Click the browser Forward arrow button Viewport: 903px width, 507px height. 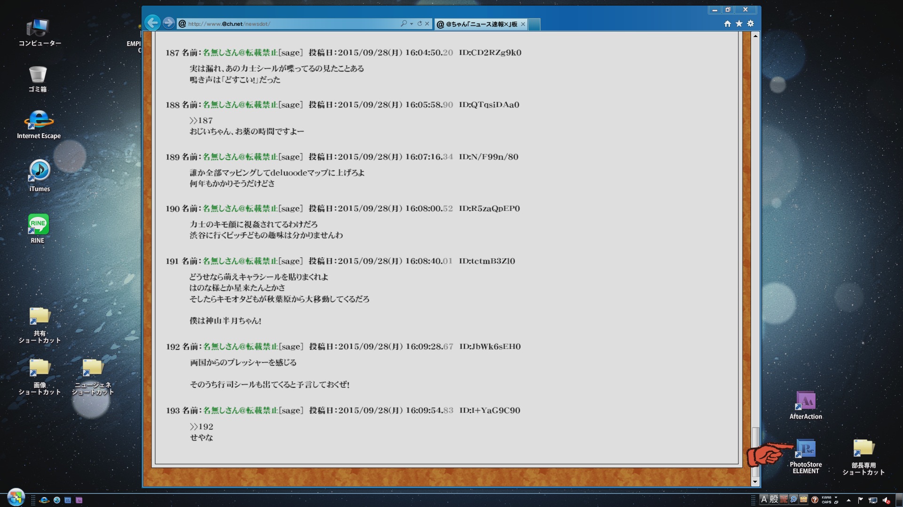pyautogui.click(x=168, y=23)
